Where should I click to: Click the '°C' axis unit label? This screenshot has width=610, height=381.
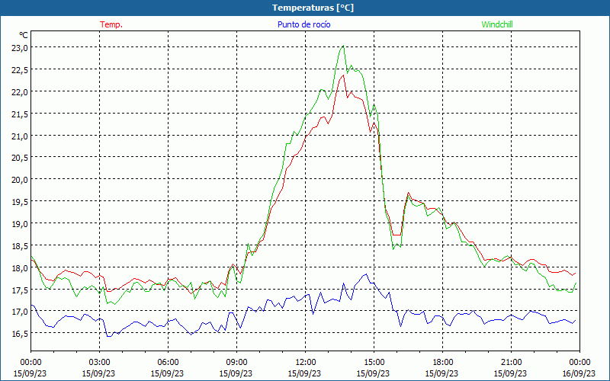pos(24,35)
